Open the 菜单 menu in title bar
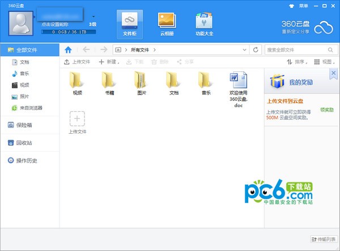Viewport: 340px width, 251px height. point(304,6)
